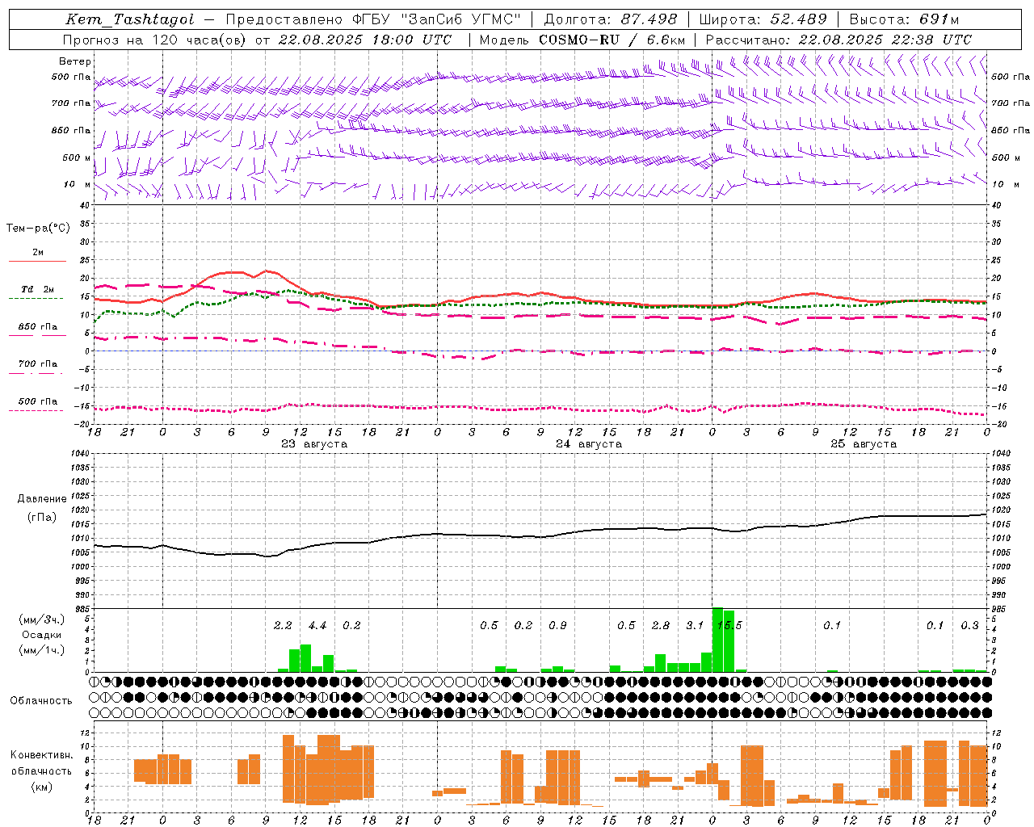Click the '25 августа' date label
The image size is (1034, 827).
pos(864,444)
